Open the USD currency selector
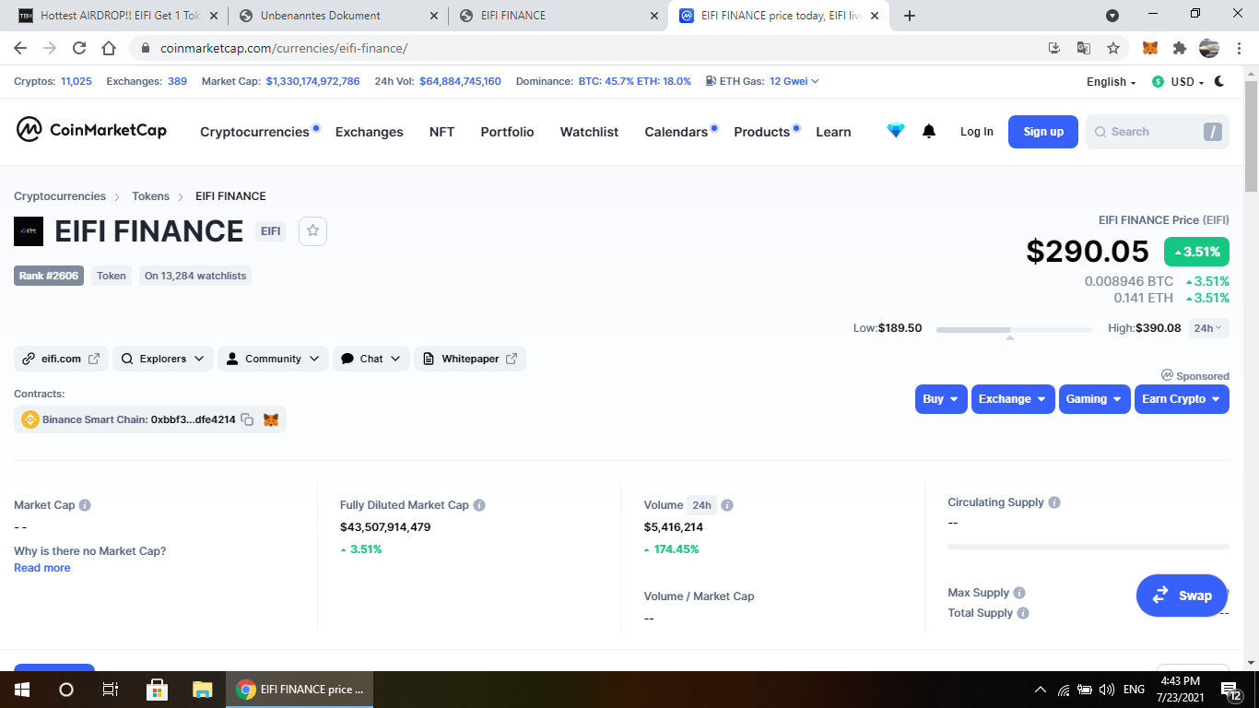Image resolution: width=1259 pixels, height=708 pixels. (1178, 82)
